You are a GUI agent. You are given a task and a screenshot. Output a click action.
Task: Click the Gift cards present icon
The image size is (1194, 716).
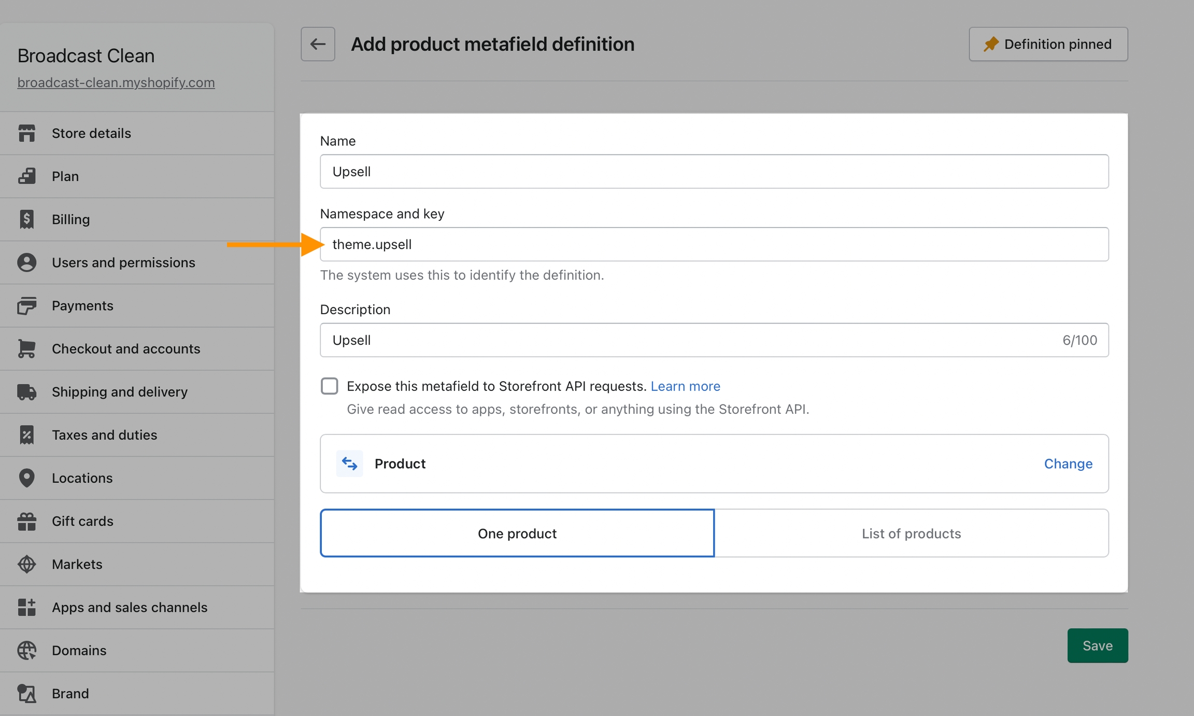[x=26, y=521]
